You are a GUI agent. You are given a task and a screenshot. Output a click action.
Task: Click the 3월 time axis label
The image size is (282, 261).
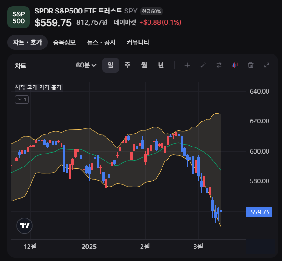click(198, 247)
